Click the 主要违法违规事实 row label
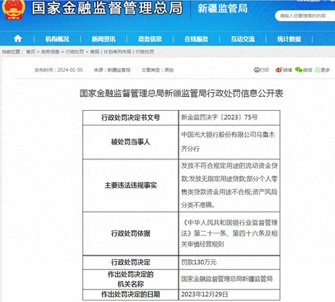 coord(130,186)
